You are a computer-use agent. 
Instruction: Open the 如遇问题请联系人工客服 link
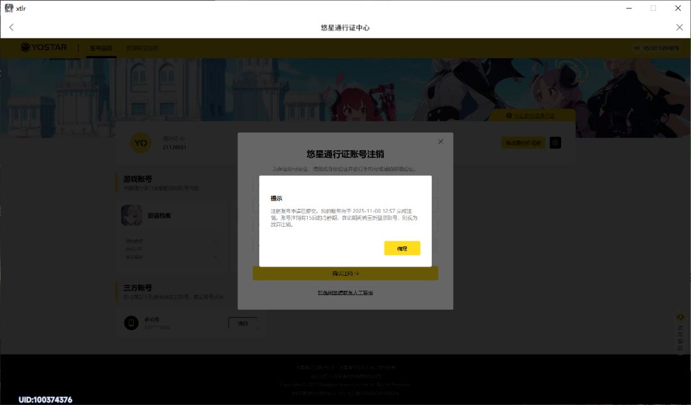(x=345, y=293)
